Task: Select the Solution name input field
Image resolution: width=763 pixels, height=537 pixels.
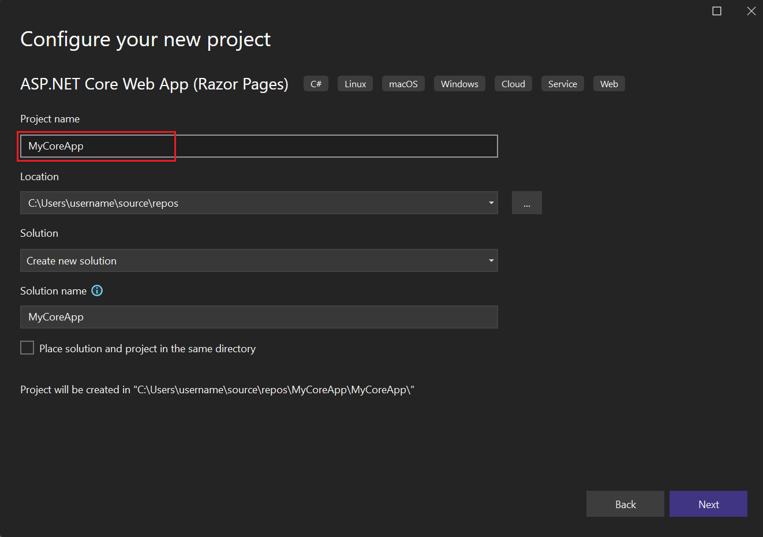Action: tap(260, 317)
